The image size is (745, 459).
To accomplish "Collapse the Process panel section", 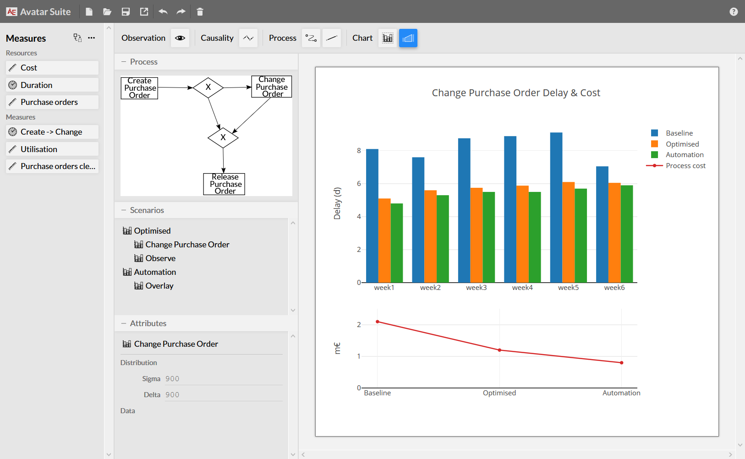I will pyautogui.click(x=124, y=62).
